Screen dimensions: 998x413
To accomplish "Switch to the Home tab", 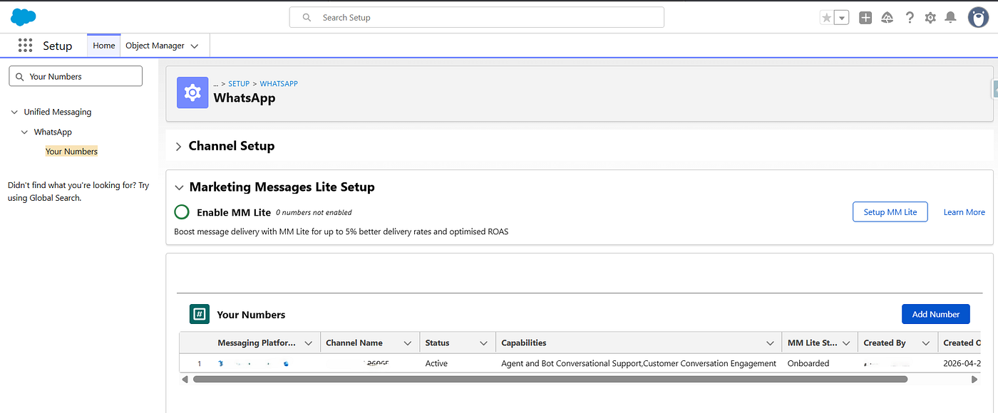I will pyautogui.click(x=103, y=46).
